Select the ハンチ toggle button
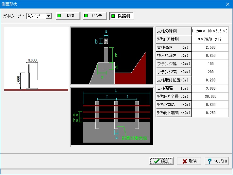 (x=95, y=16)
